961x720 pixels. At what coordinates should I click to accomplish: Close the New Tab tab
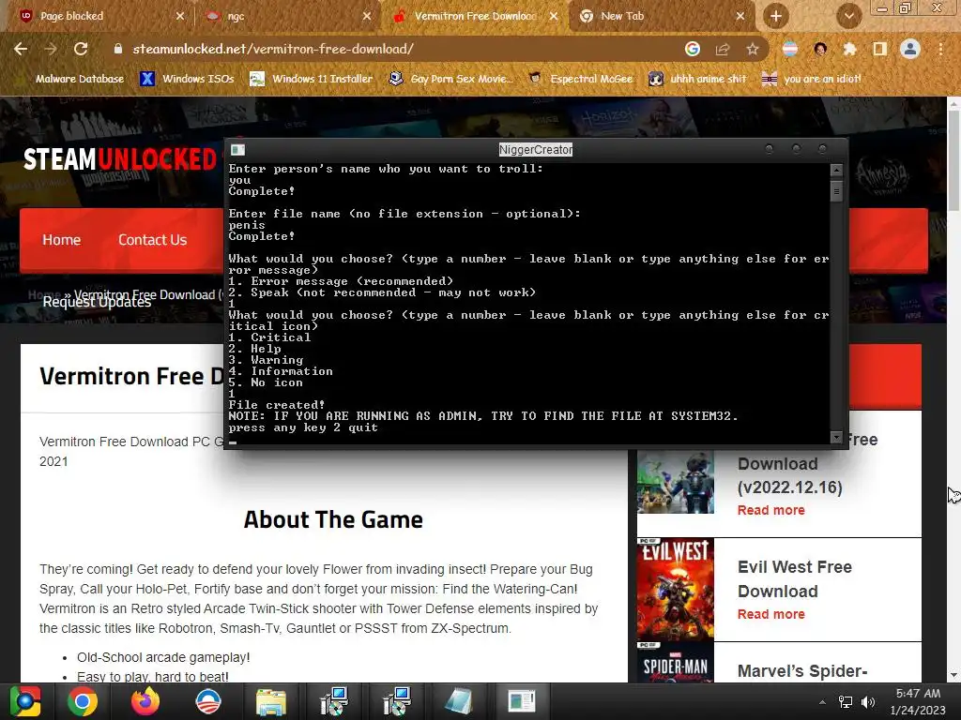tap(740, 16)
